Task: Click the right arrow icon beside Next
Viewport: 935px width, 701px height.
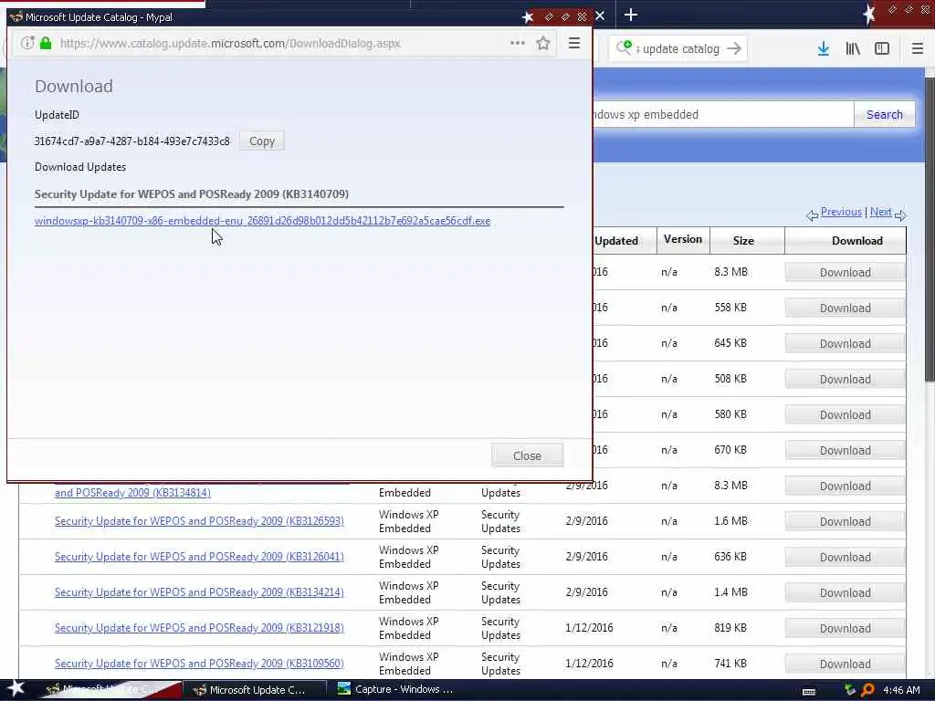Action: pos(900,215)
